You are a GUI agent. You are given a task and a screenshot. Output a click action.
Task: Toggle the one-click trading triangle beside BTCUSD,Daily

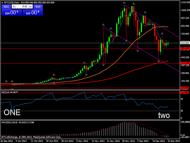click(x=2, y=2)
